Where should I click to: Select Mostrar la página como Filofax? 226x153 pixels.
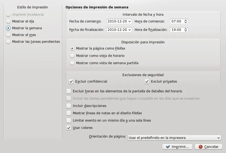72,48
